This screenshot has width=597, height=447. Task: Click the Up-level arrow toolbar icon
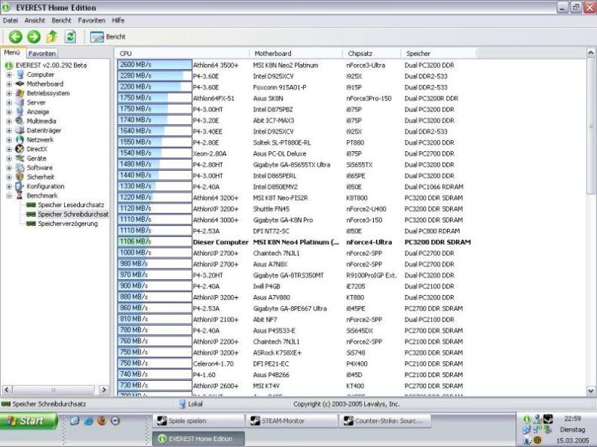(52, 36)
